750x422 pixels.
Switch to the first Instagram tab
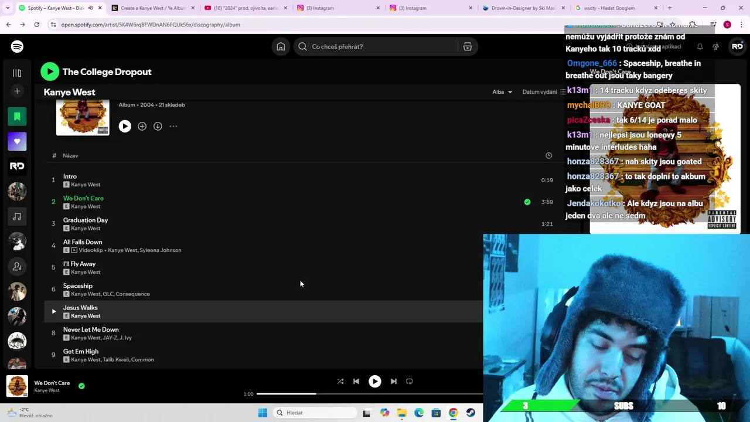pos(339,8)
